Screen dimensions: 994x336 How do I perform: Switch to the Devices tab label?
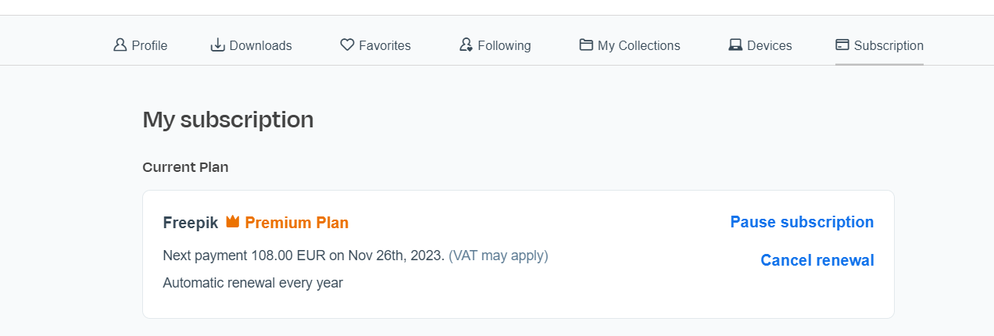point(769,46)
